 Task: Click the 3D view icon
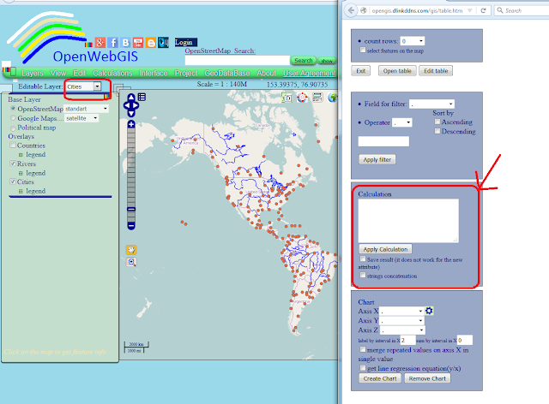(287, 98)
